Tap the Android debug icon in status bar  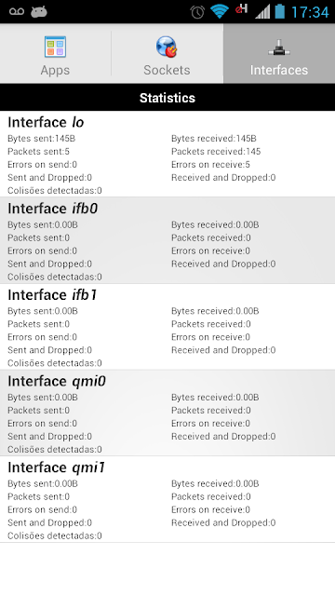(39, 12)
